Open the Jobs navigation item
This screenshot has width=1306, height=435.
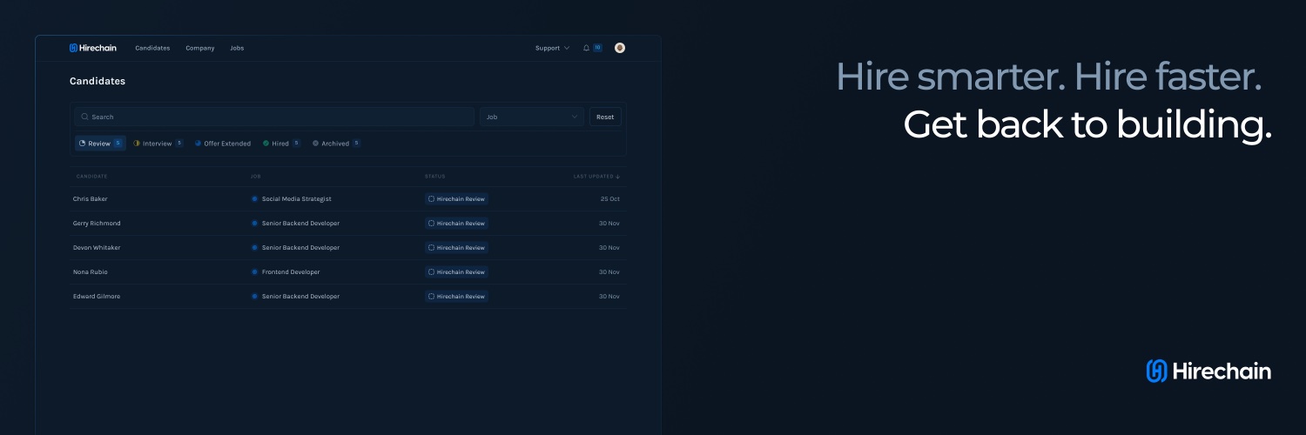pos(237,48)
